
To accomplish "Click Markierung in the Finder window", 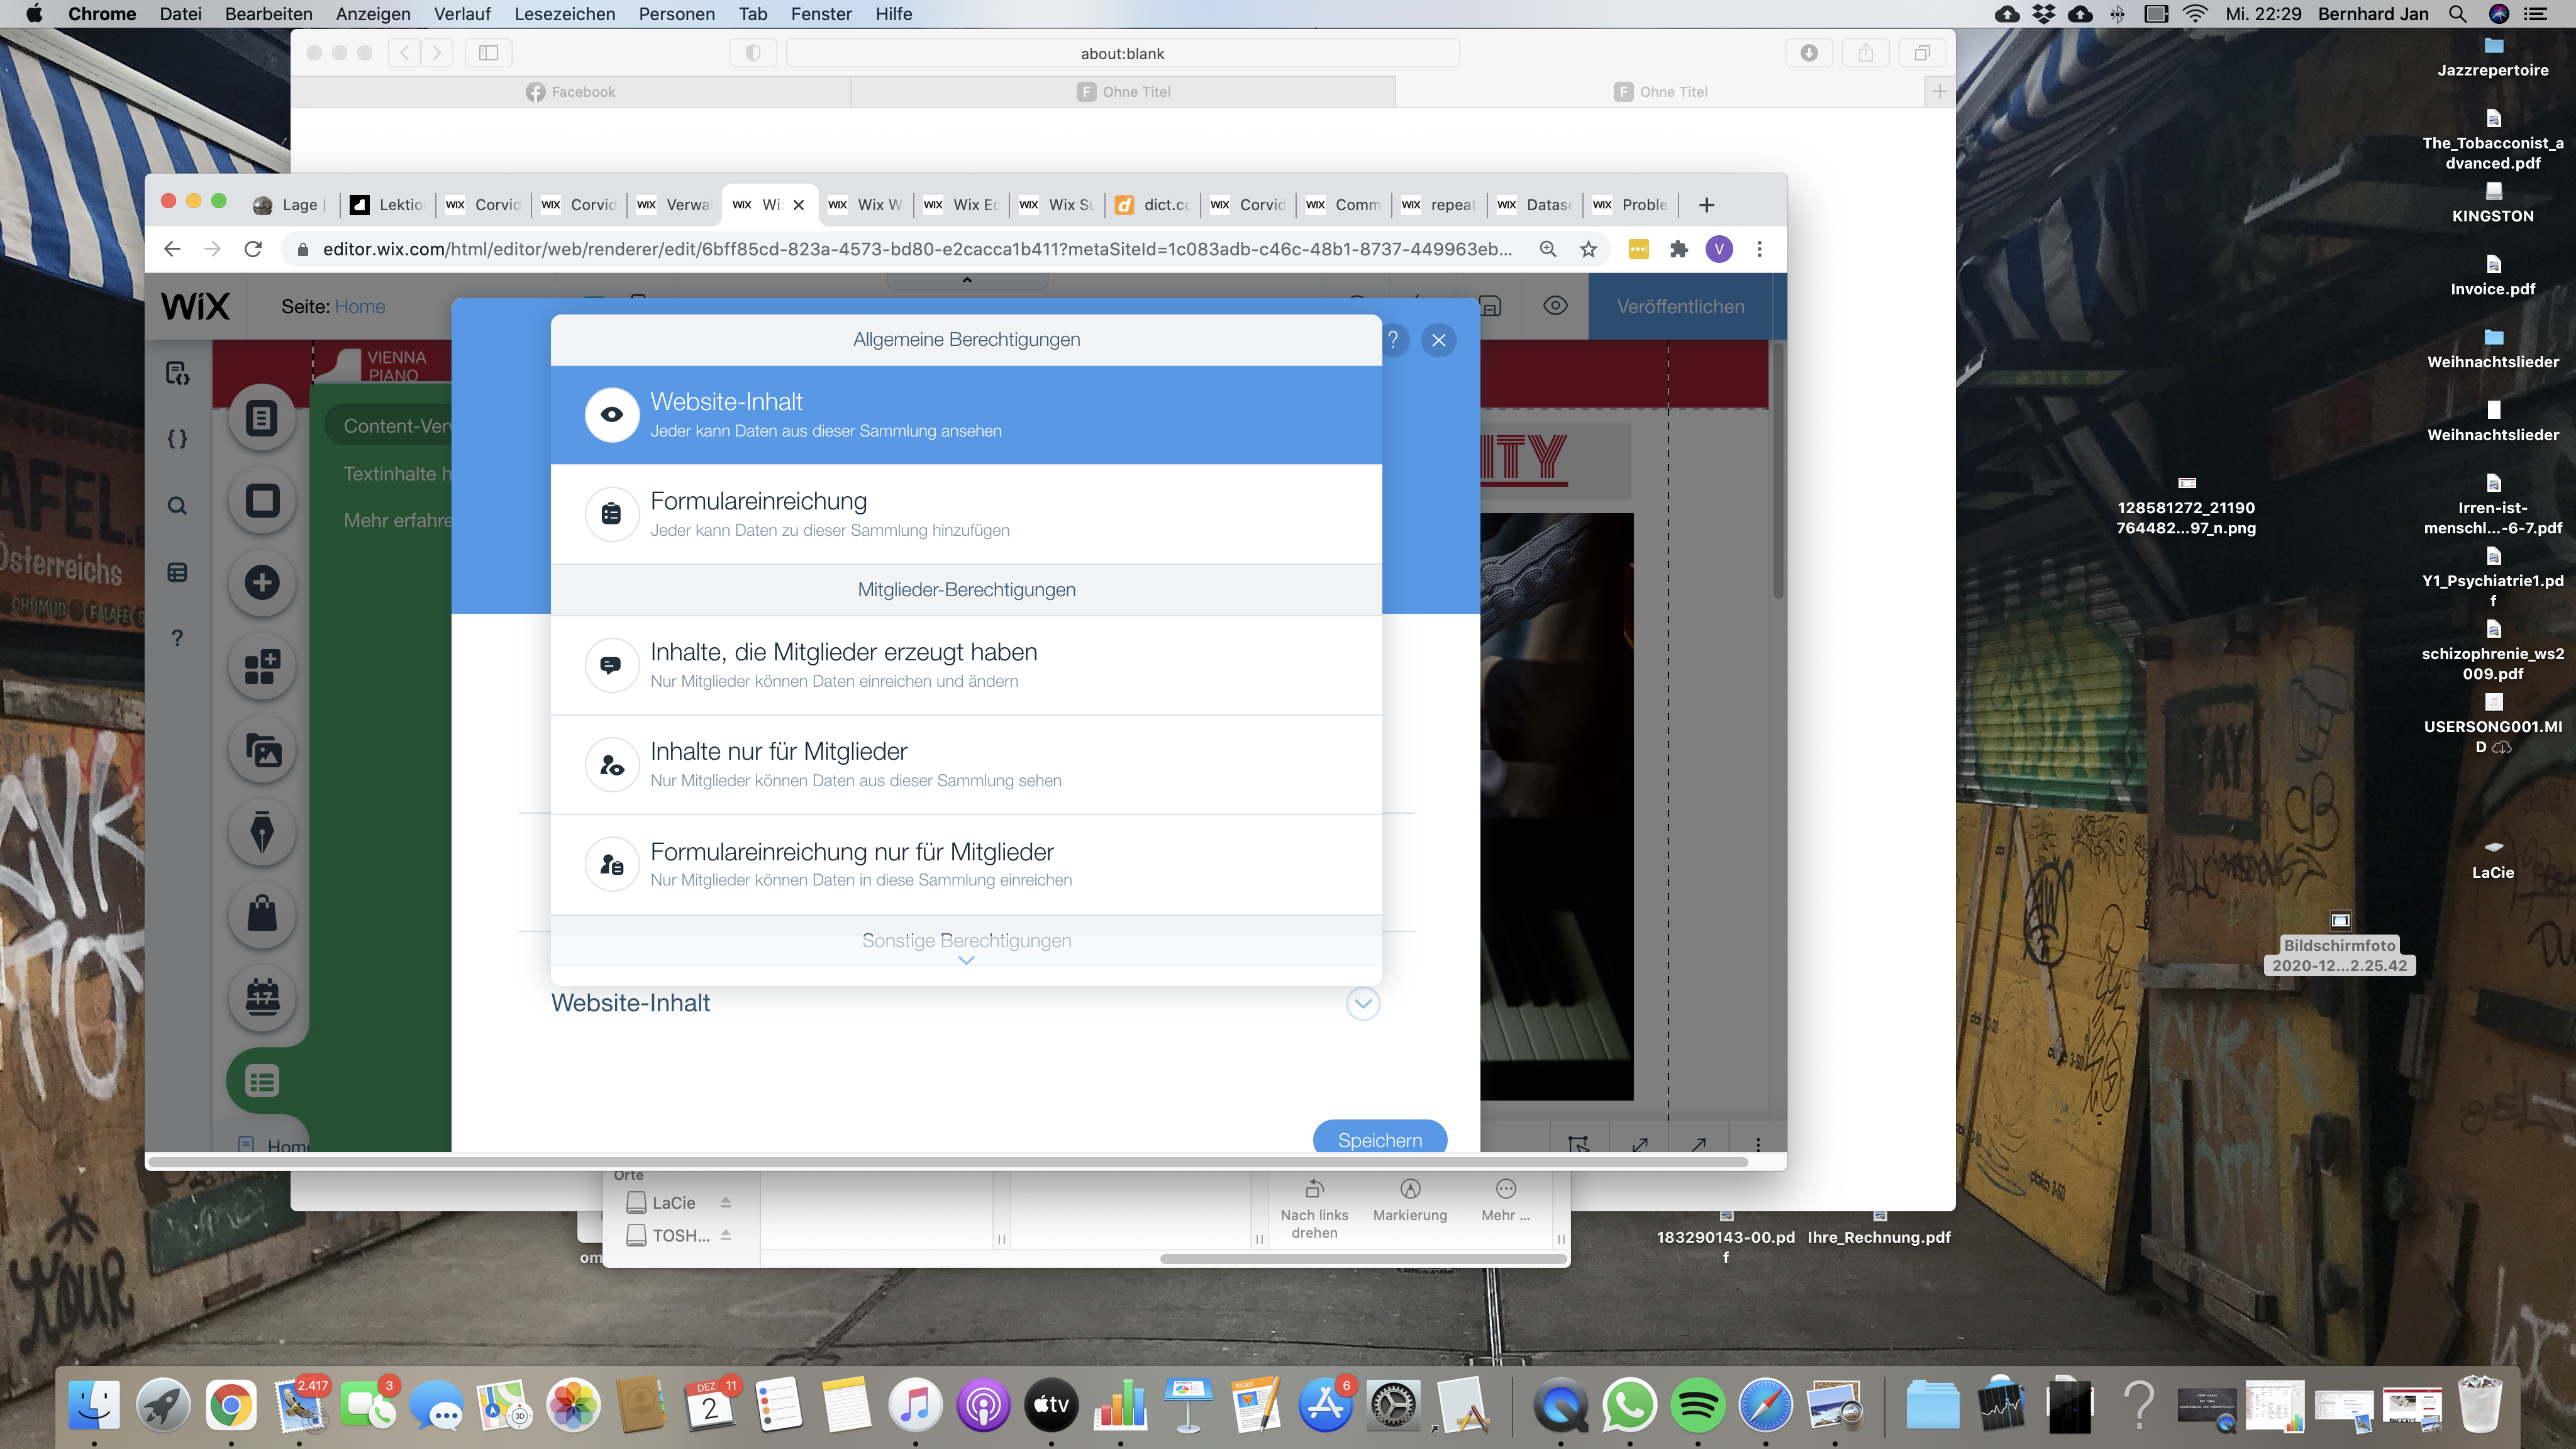I will (x=1410, y=1201).
